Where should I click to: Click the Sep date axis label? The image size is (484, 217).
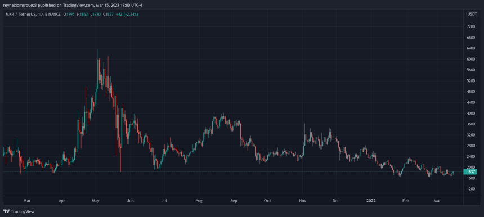pos(234,201)
